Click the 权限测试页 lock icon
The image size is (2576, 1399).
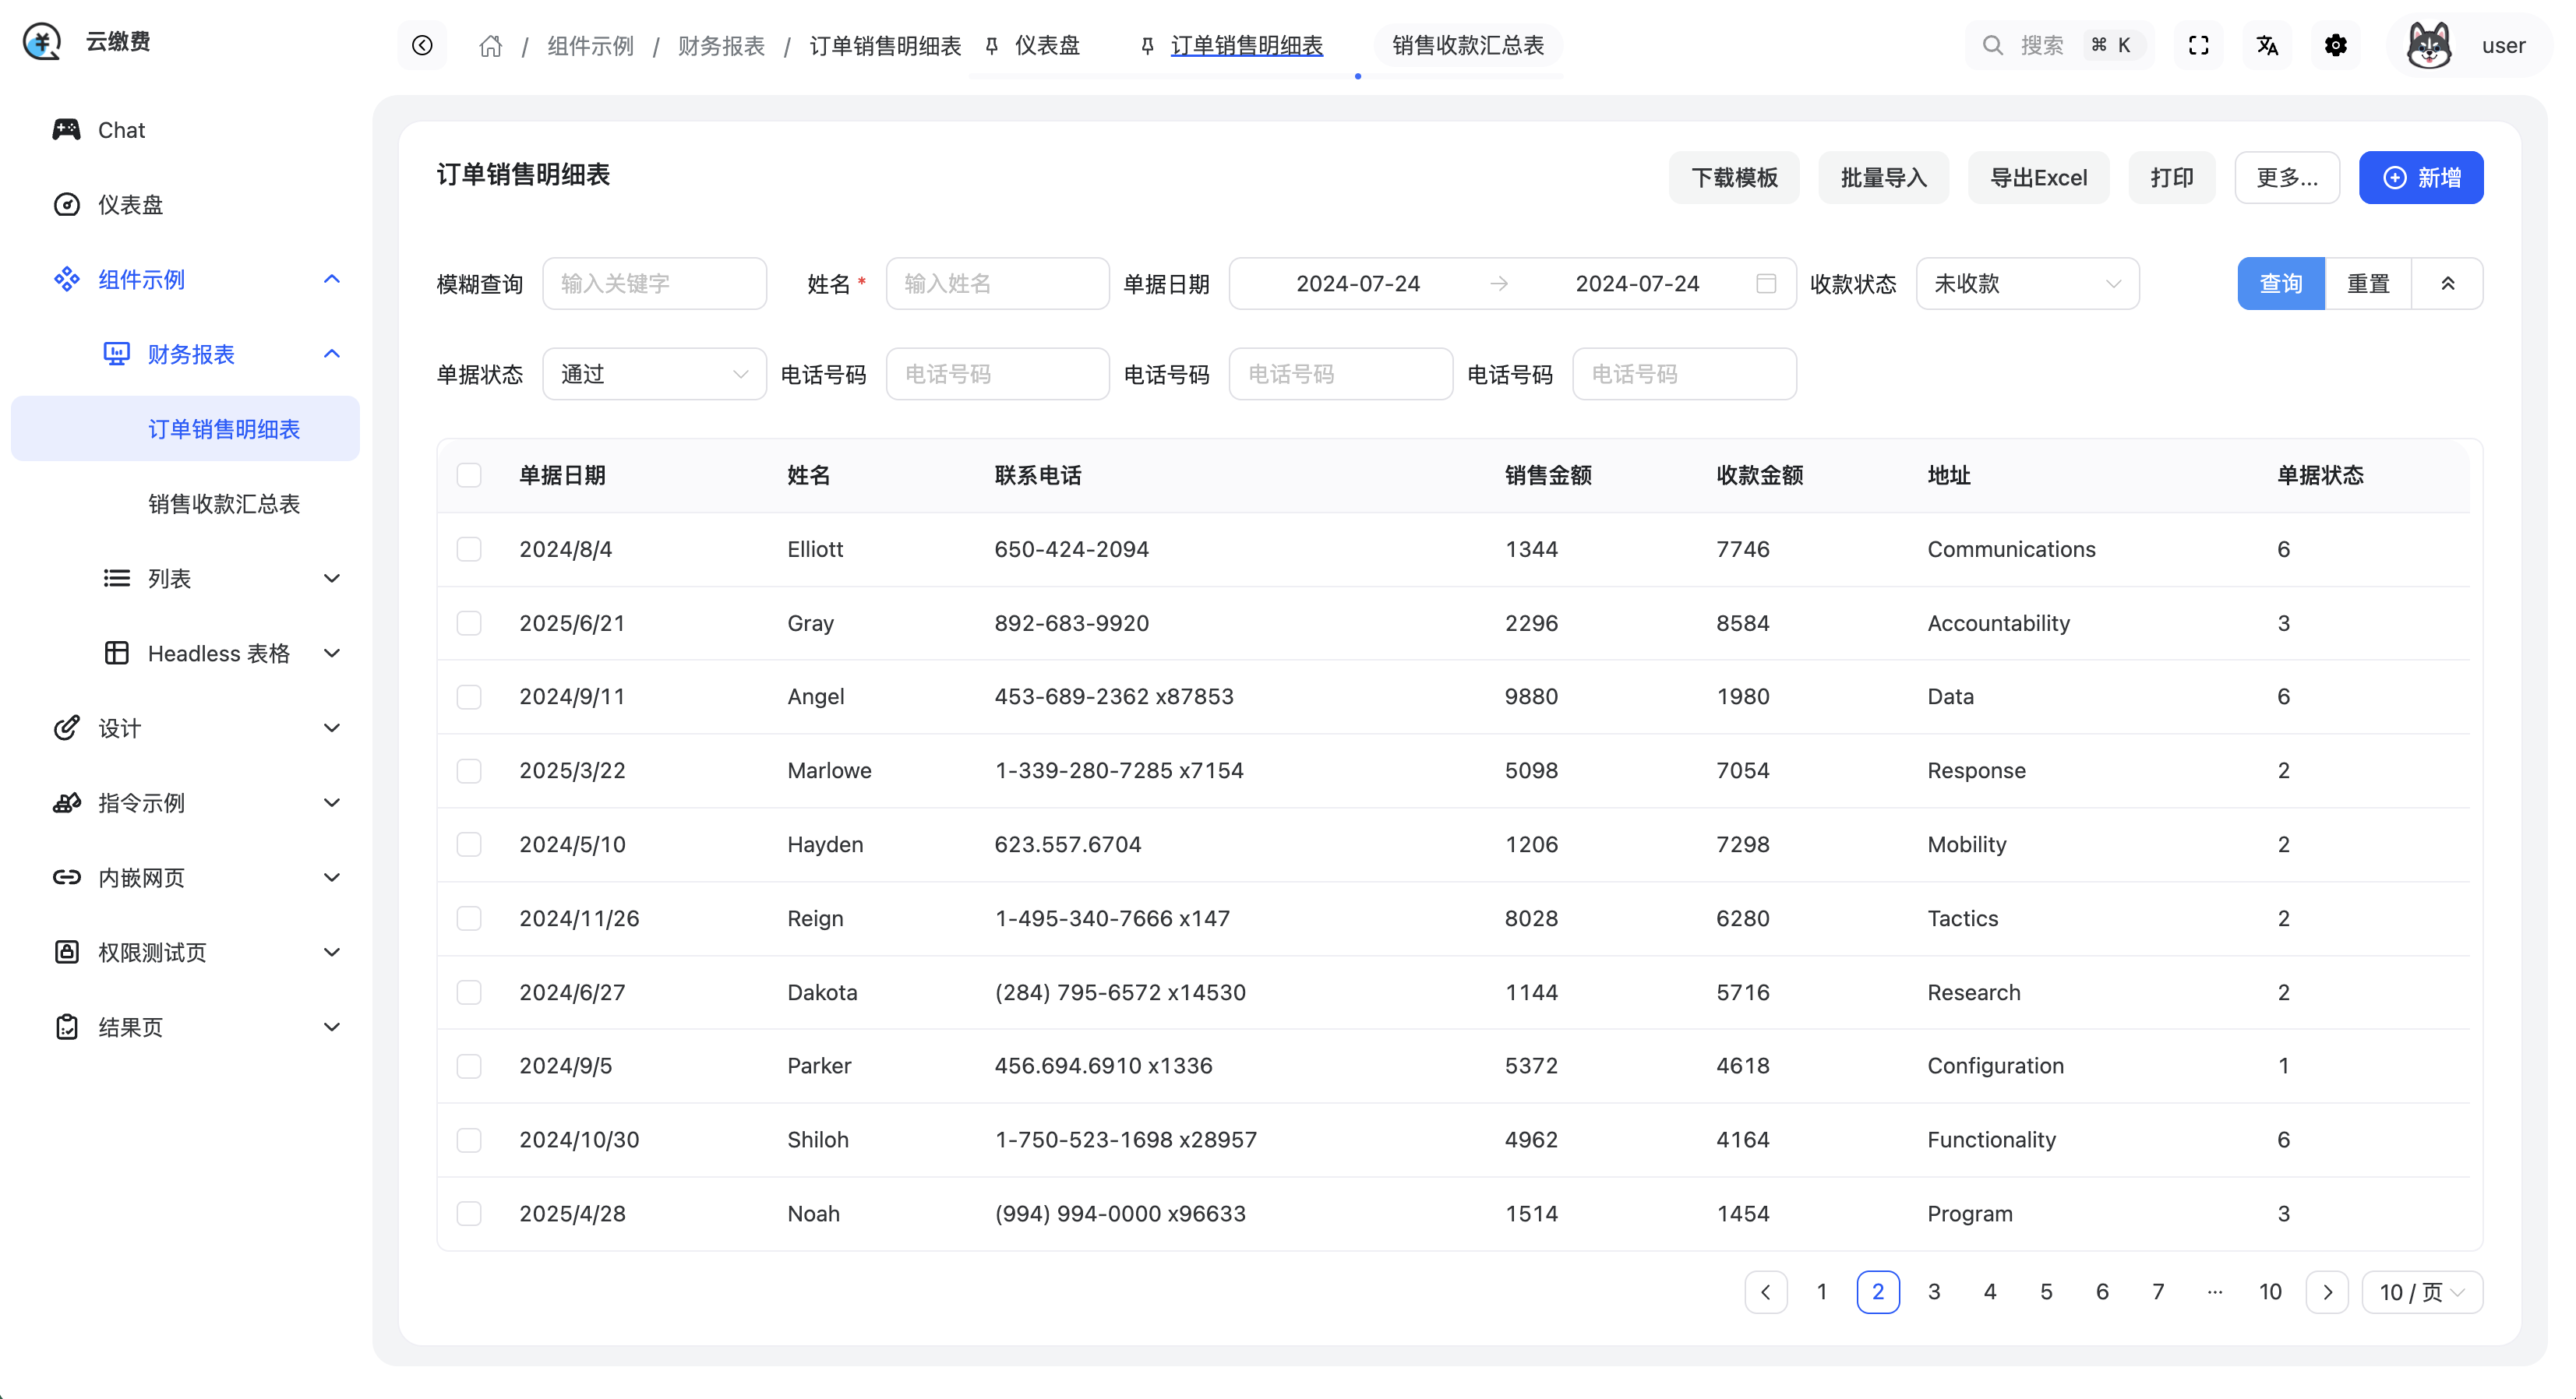tap(66, 952)
